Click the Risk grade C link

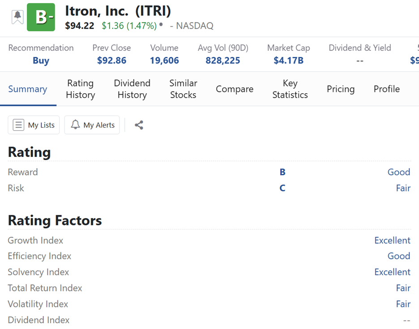tap(282, 188)
